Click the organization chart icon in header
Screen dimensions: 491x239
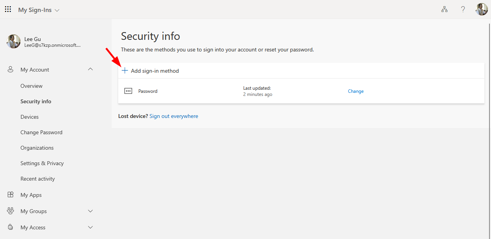[x=444, y=10]
